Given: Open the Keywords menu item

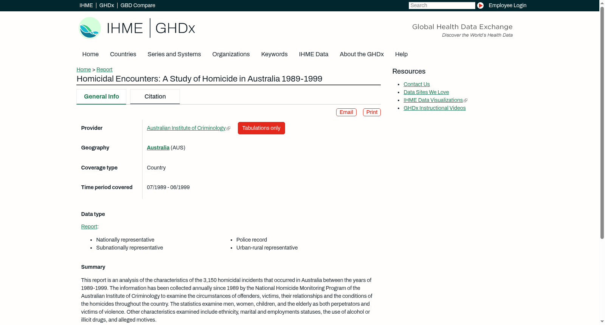Looking at the screenshot, I should click(x=274, y=54).
